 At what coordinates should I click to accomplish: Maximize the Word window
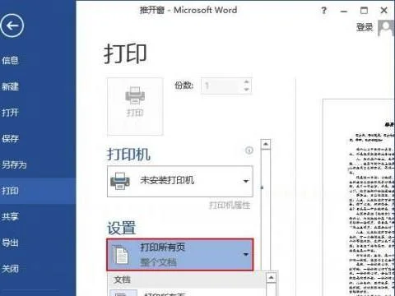coord(364,11)
